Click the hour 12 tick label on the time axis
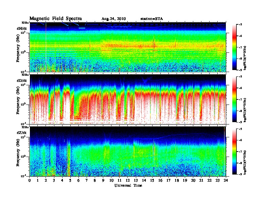Viewport: 269px width, 207px height. [x=128, y=180]
